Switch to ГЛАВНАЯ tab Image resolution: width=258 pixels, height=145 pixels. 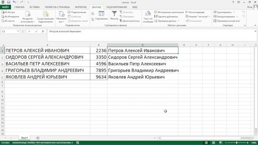tap(19, 7)
